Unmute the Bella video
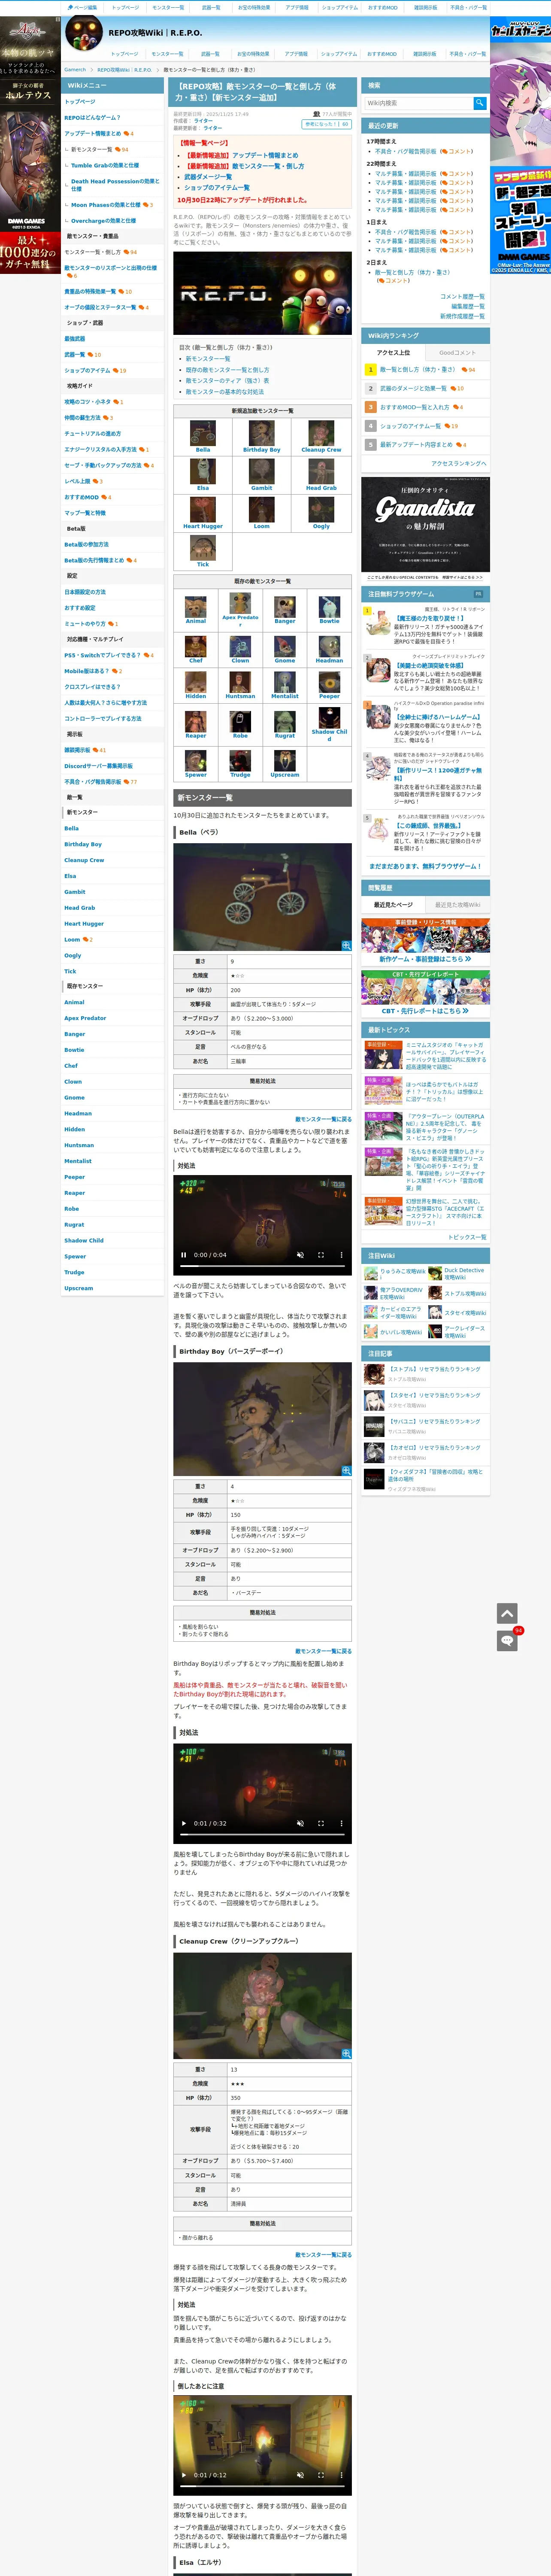Screen dimensions: 551x2576 (300, 1255)
